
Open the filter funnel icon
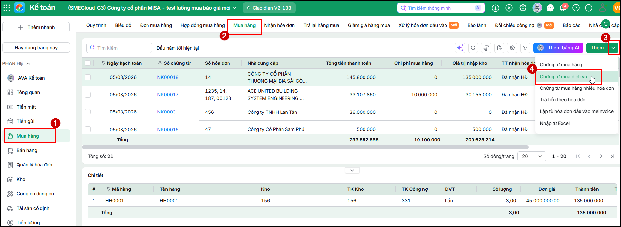pos(526,48)
